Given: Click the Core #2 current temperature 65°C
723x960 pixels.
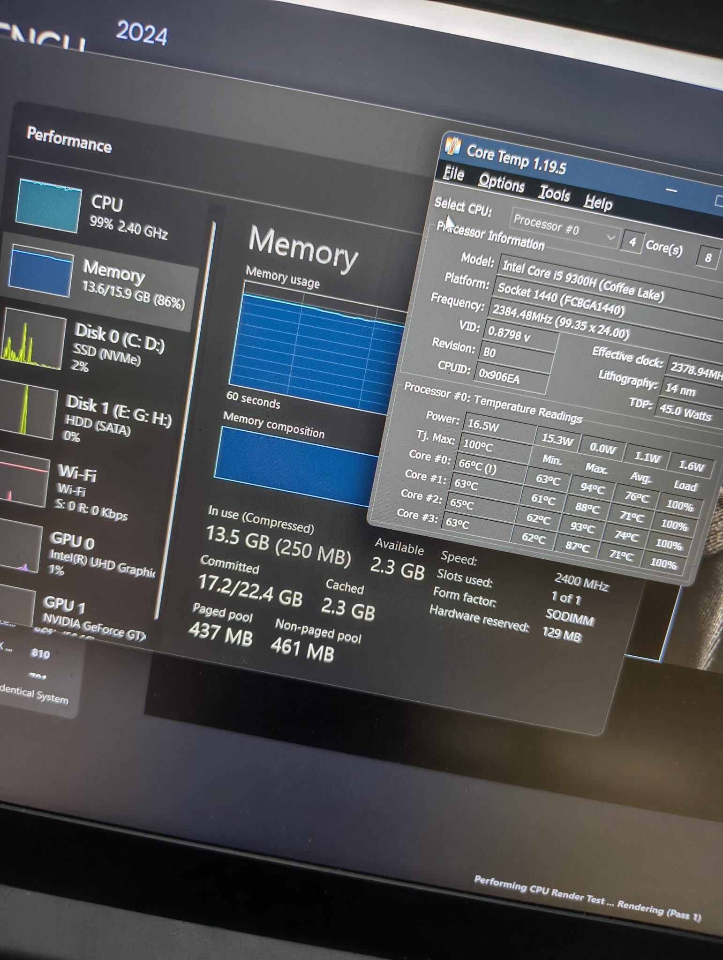Looking at the screenshot, I should (x=482, y=505).
